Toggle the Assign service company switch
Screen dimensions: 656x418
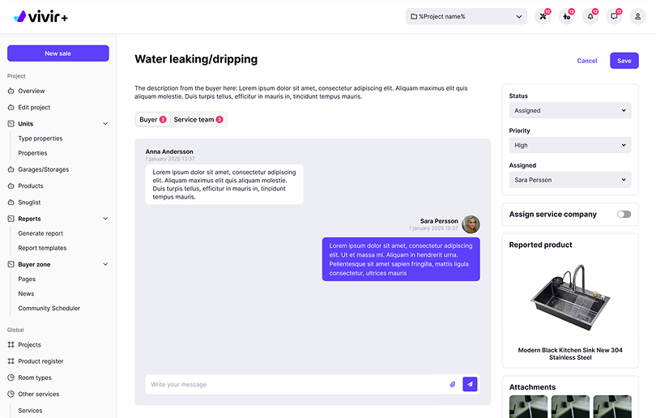pyautogui.click(x=624, y=215)
